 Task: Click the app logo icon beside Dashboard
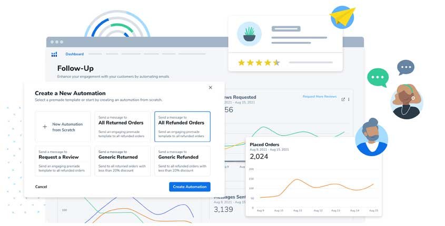click(54, 54)
